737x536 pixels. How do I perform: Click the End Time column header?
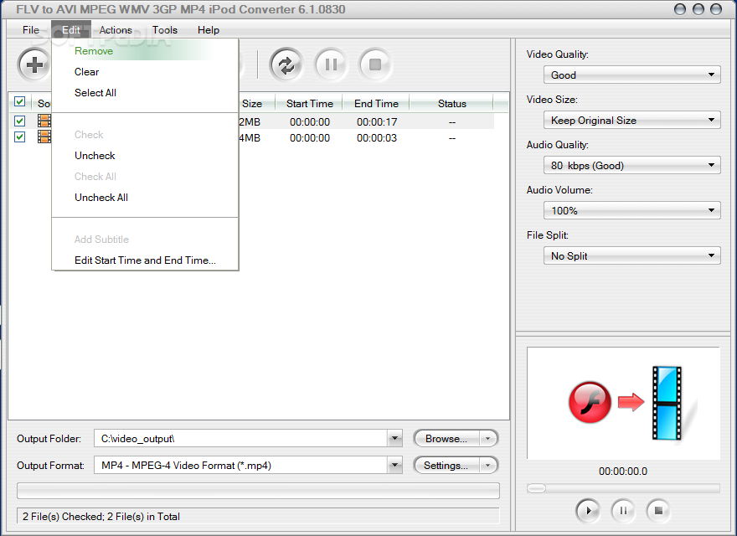coord(376,104)
